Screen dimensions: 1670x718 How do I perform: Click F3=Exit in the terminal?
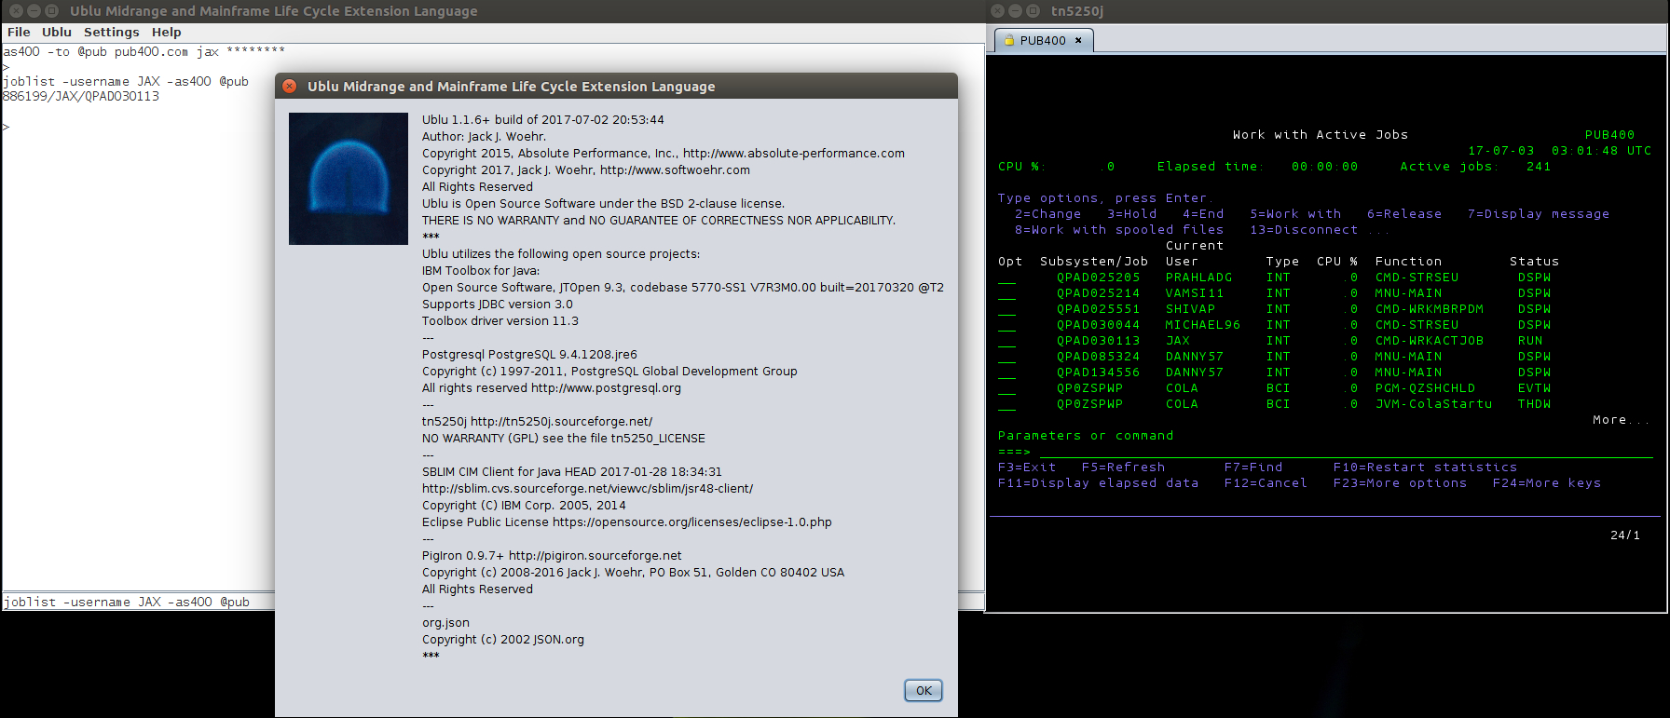1027,467
